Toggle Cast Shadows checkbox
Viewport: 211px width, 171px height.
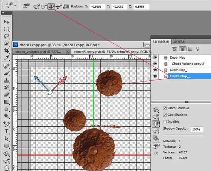click(165, 115)
